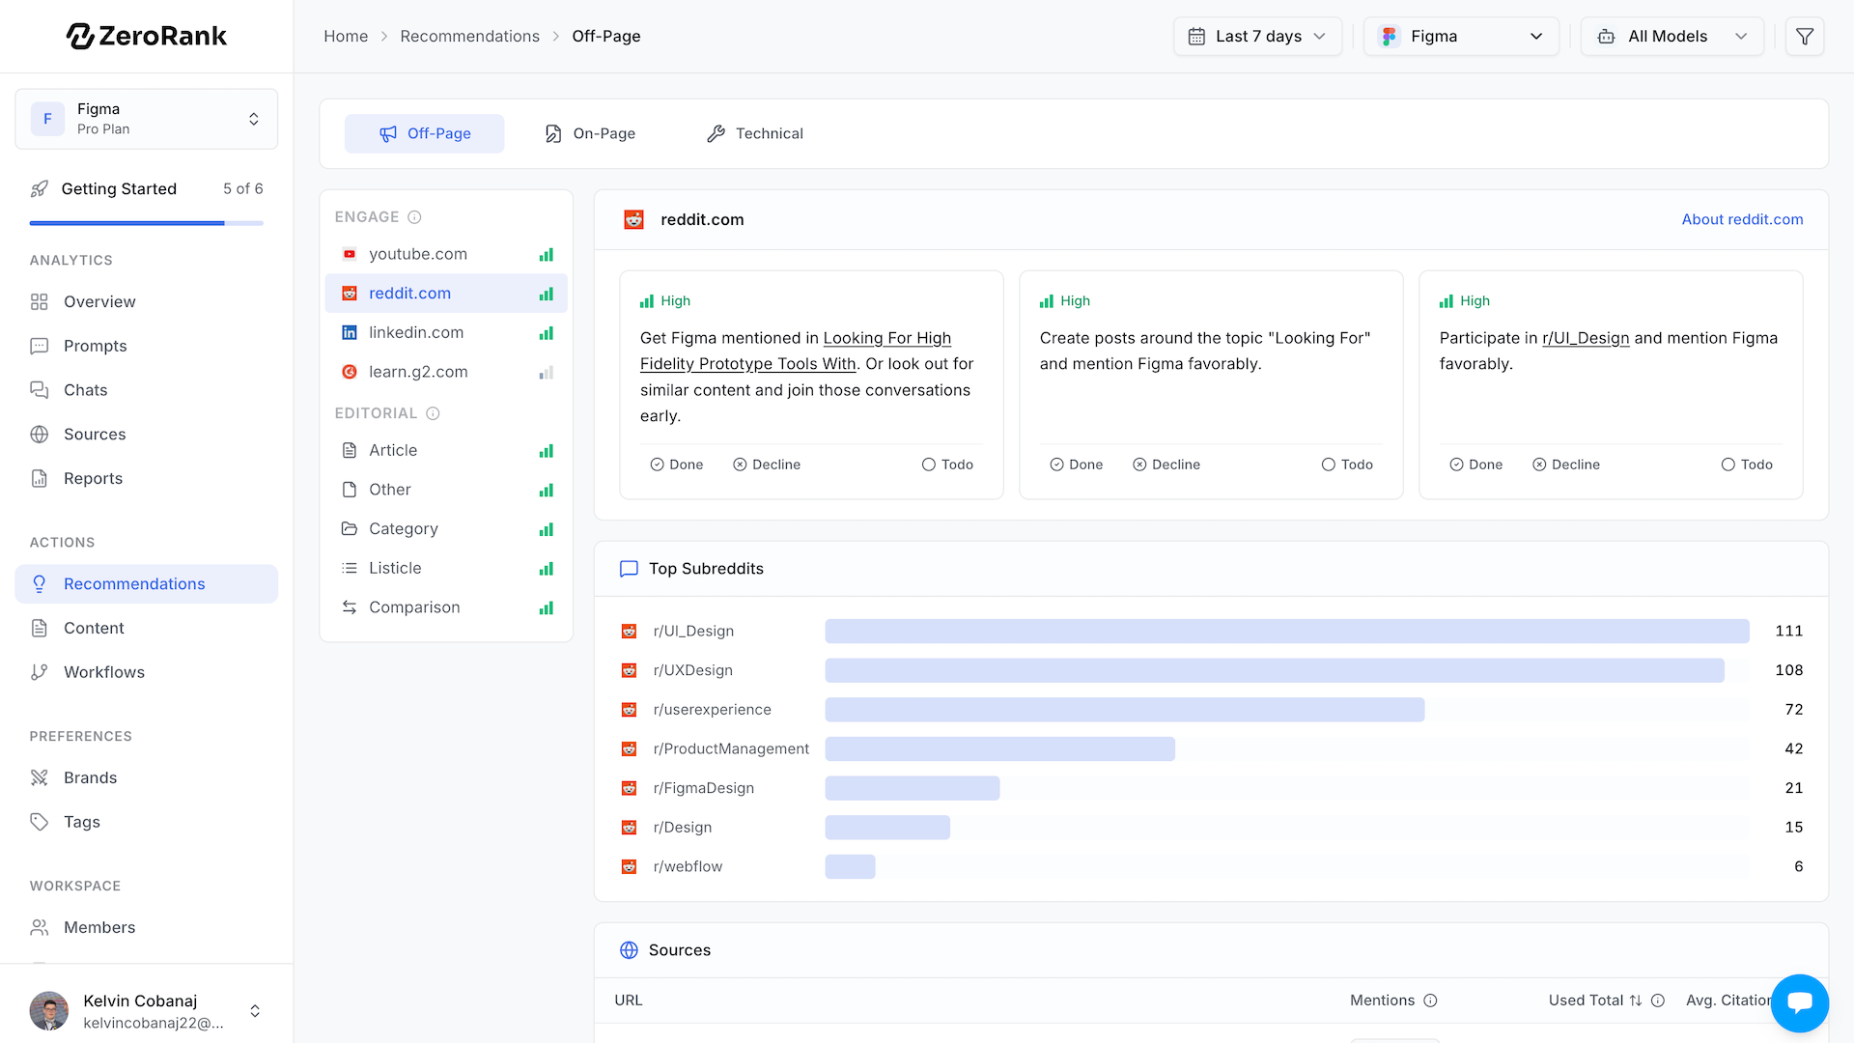Viewport: 1854px width, 1043px height.
Task: Decline the Create posts recommendation
Action: [x=1166, y=465]
